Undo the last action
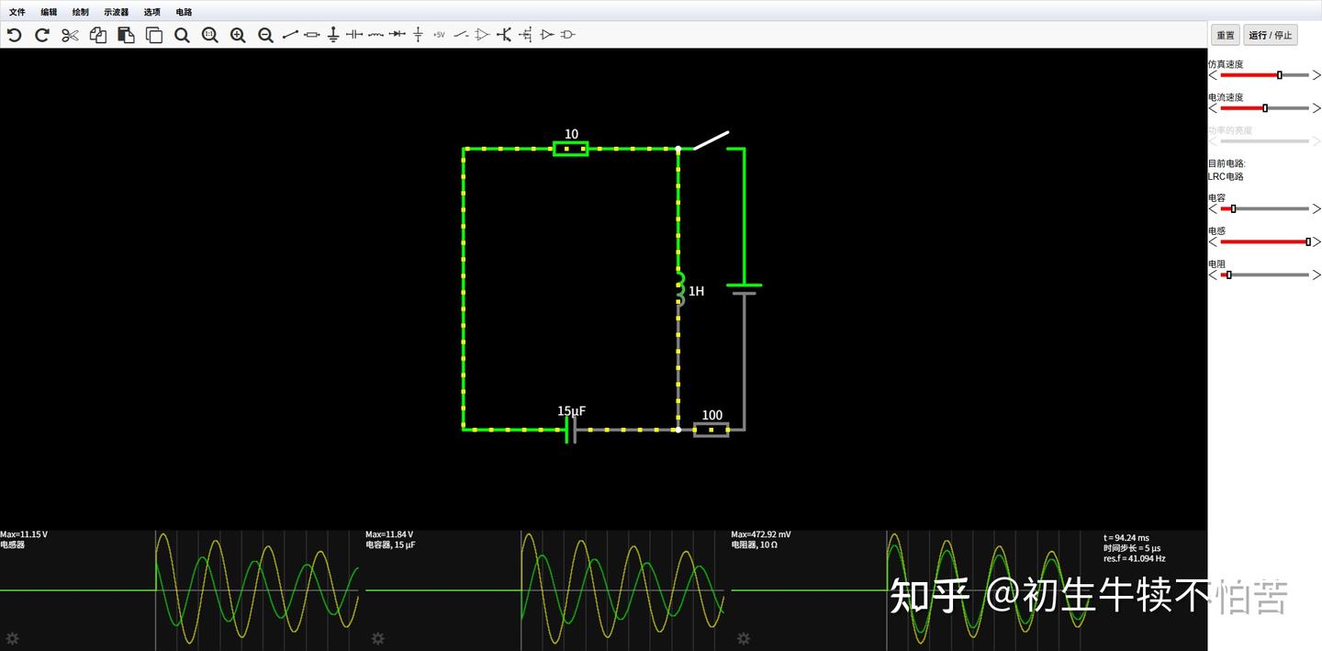The image size is (1322, 651). 14,35
